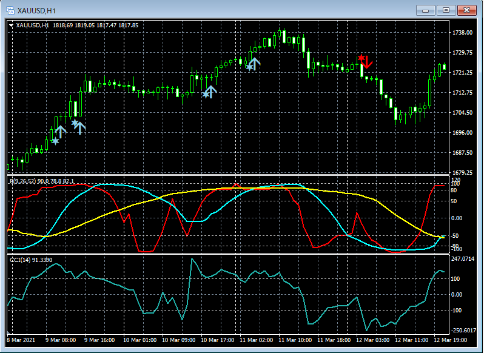Click the chart window icon in title bar
The width and height of the screenshot is (484, 353).
tap(11, 10)
